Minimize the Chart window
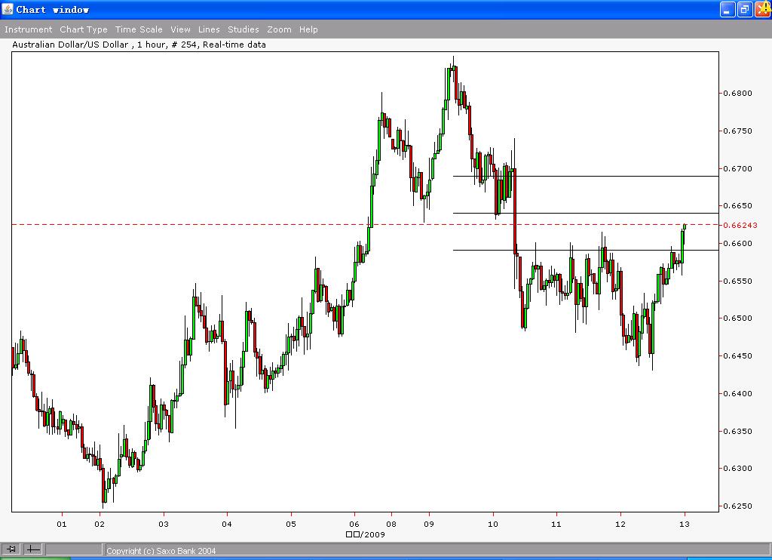 click(x=728, y=9)
